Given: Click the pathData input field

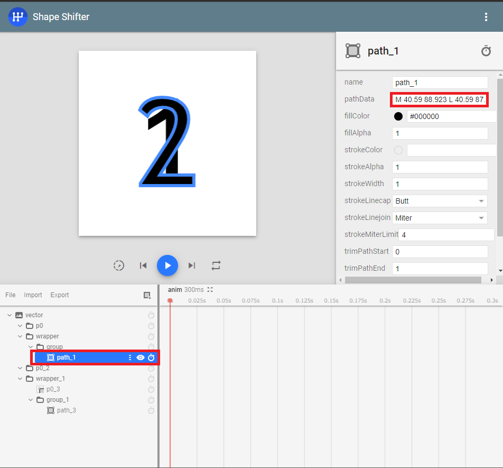Looking at the screenshot, I should click(440, 99).
